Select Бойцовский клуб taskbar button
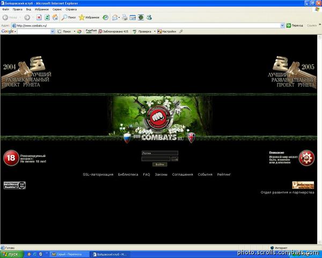Image resolution: width=322 pixels, height=258 pixels. [x=110, y=254]
